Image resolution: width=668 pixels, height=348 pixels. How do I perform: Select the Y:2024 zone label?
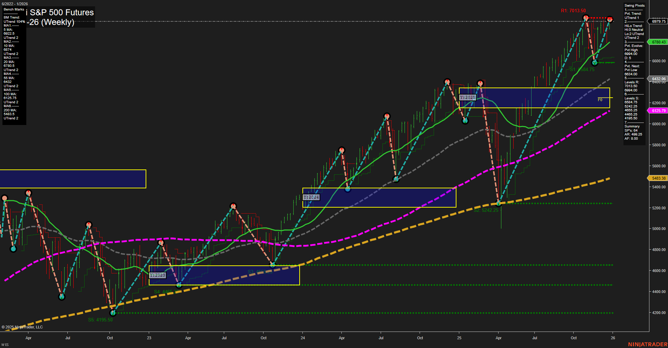(310, 197)
